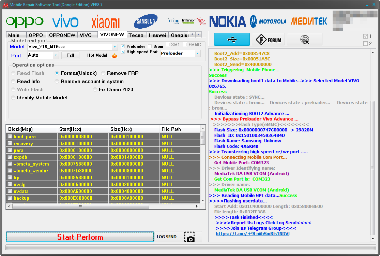Select the Remove FRP radio option
Screen dimensions: 380x256
point(103,73)
